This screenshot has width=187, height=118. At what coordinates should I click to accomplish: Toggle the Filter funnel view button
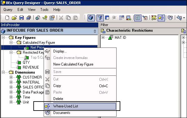tap(100, 18)
